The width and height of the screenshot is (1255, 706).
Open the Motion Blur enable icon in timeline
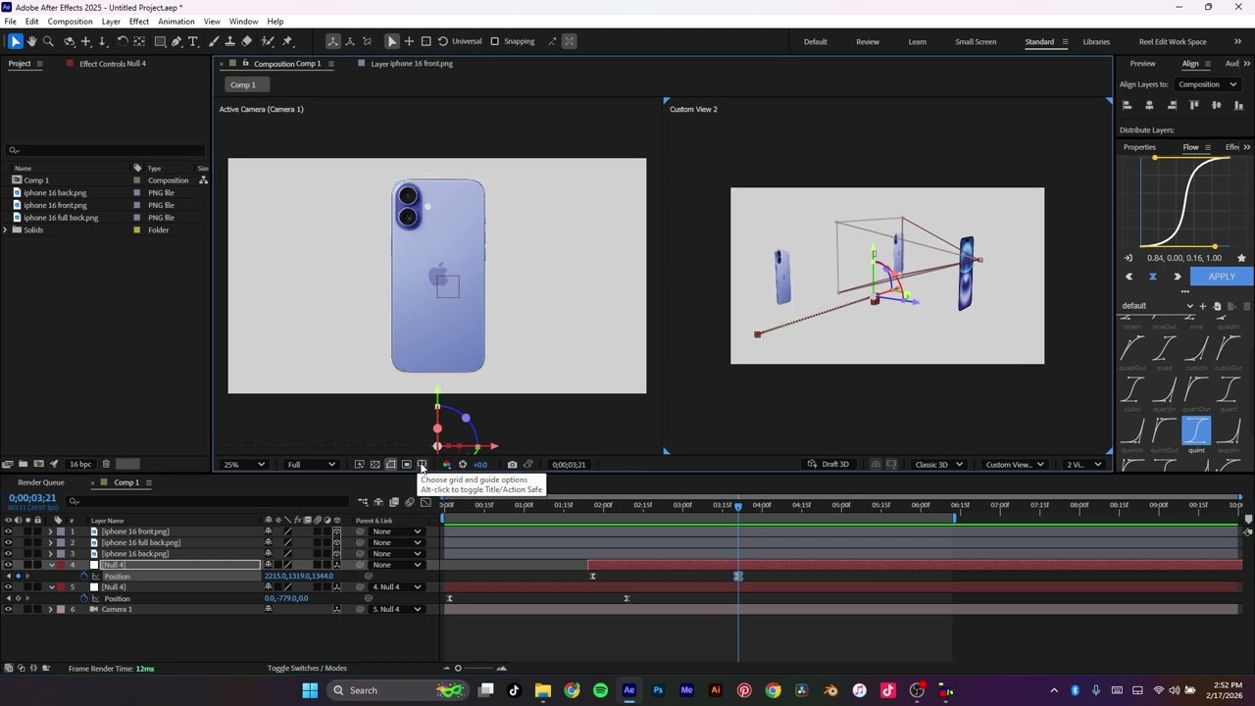click(x=410, y=502)
